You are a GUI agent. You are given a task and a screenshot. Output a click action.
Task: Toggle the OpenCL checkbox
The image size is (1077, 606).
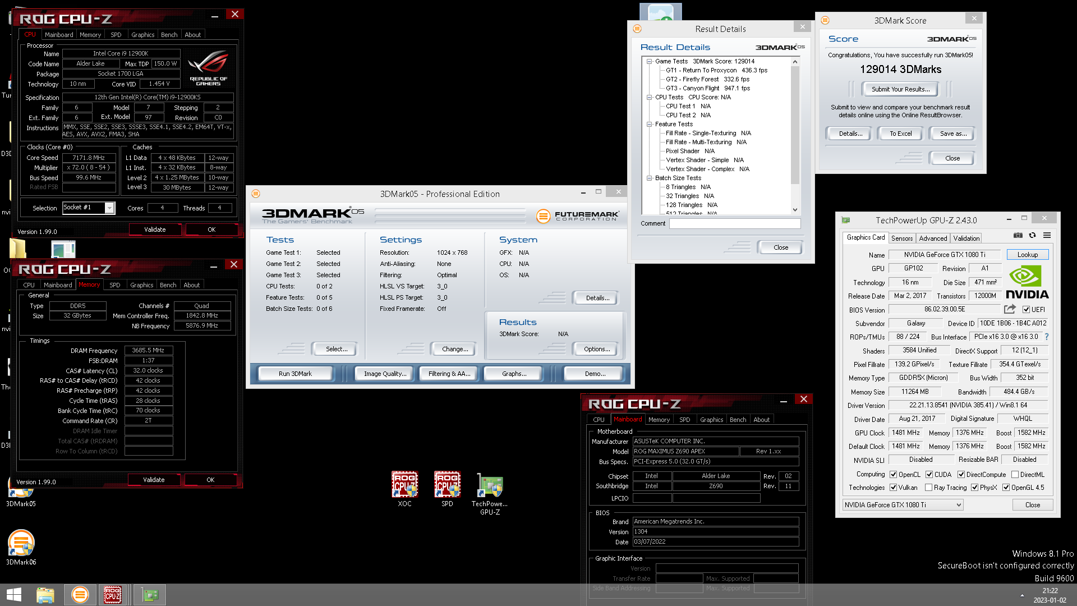[893, 475]
